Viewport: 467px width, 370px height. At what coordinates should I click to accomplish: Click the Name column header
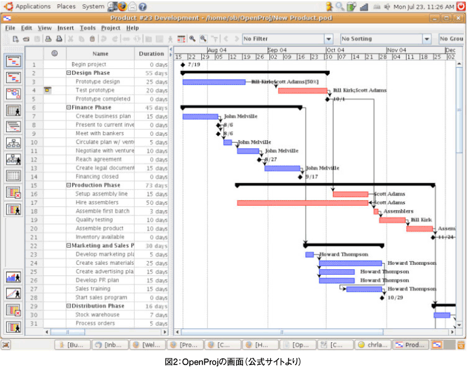point(100,54)
